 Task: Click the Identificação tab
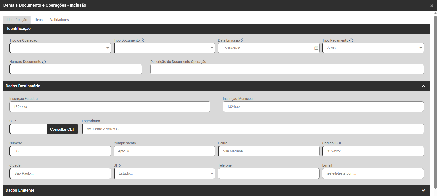click(17, 20)
